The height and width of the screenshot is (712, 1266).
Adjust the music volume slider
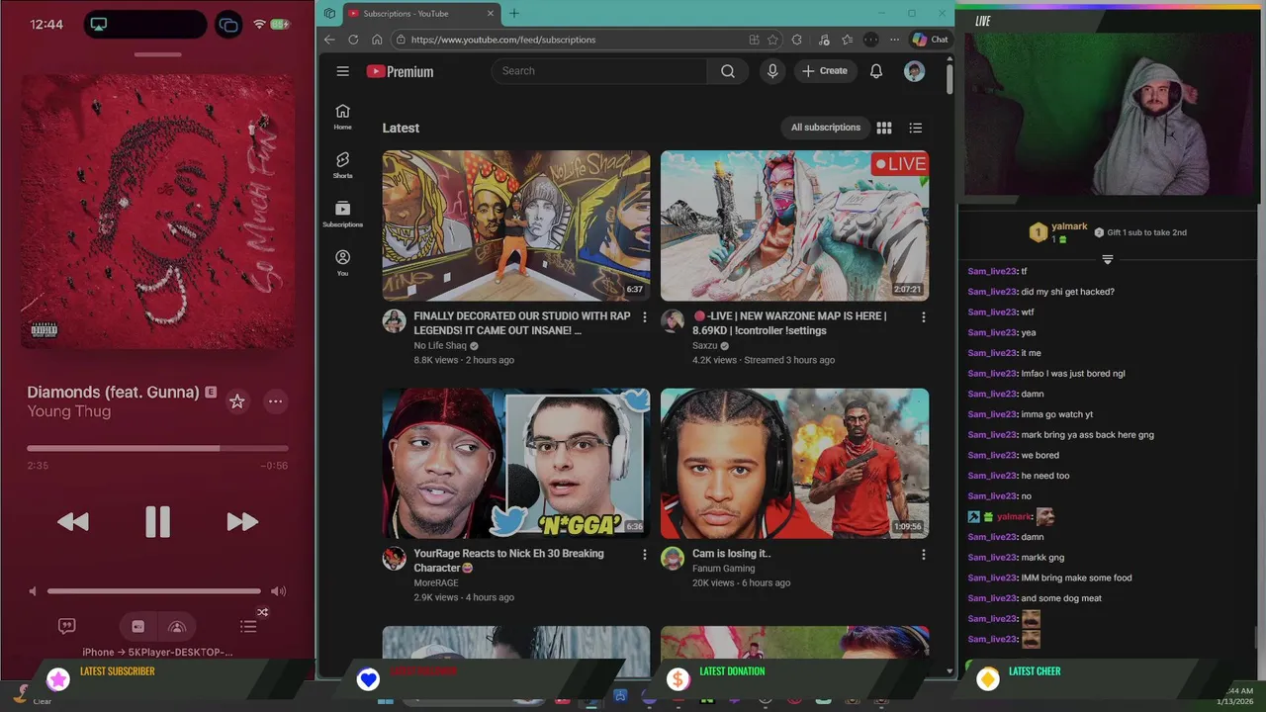click(154, 591)
